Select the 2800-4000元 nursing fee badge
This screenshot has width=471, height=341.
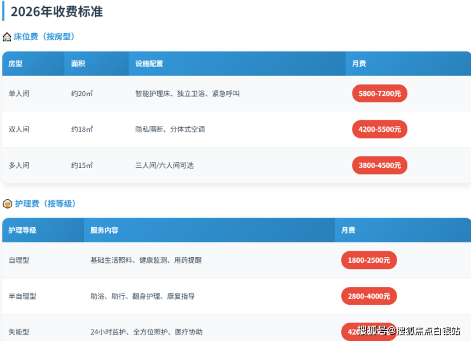click(x=369, y=296)
